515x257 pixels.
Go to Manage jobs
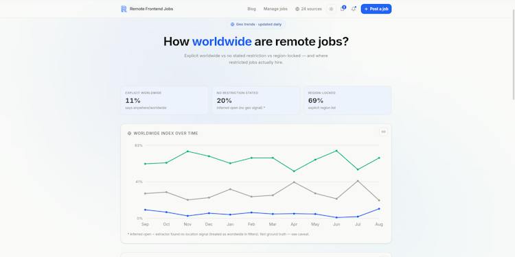(275, 9)
